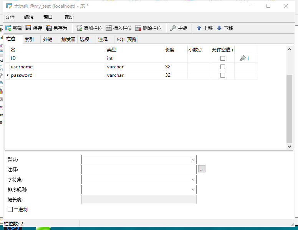Move field up with 上移 arrow
298x230 pixels.
click(x=199, y=28)
